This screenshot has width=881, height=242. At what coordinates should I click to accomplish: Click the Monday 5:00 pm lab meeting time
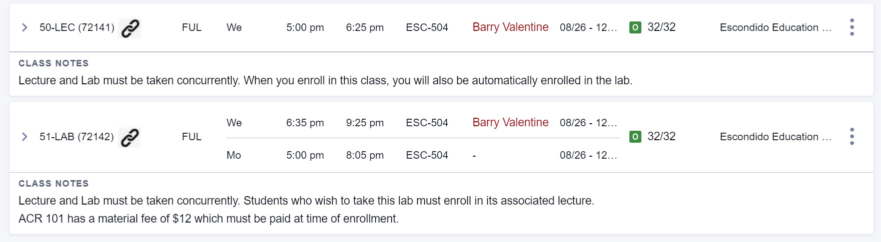[305, 155]
